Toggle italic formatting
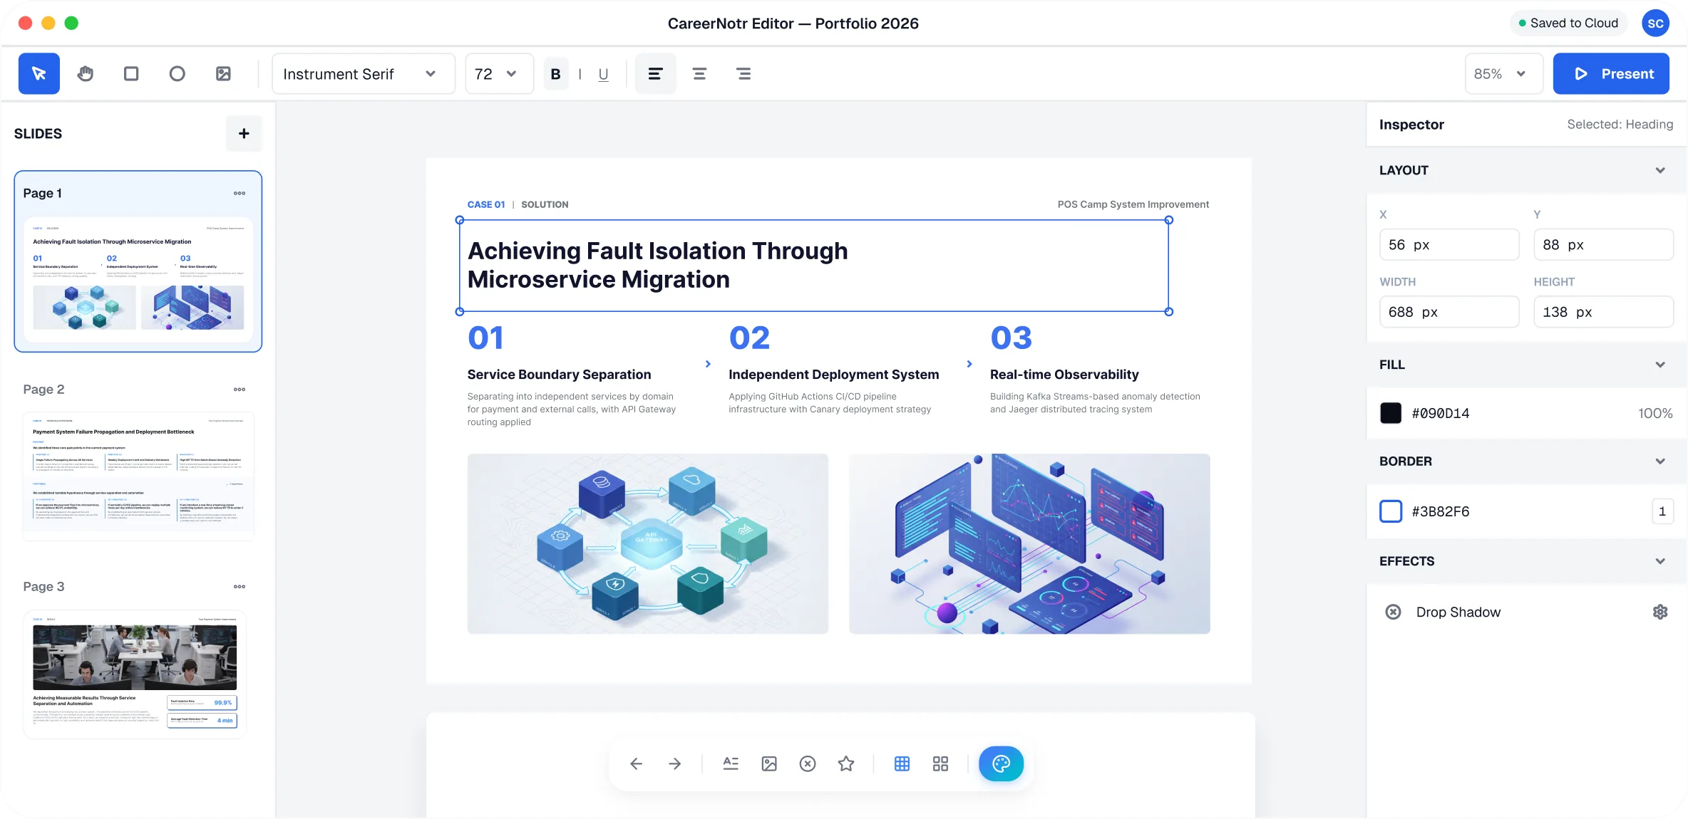 [580, 73]
